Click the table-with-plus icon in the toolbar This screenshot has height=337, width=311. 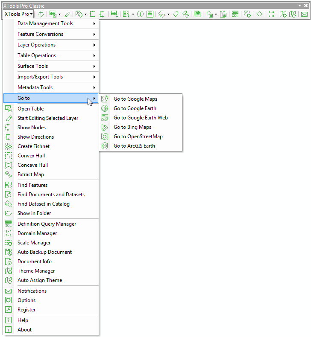114,14
